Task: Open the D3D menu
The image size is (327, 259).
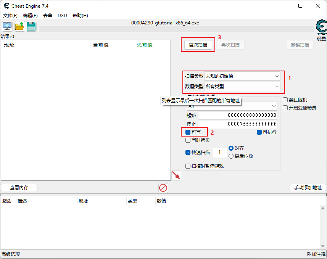Action: [62, 15]
